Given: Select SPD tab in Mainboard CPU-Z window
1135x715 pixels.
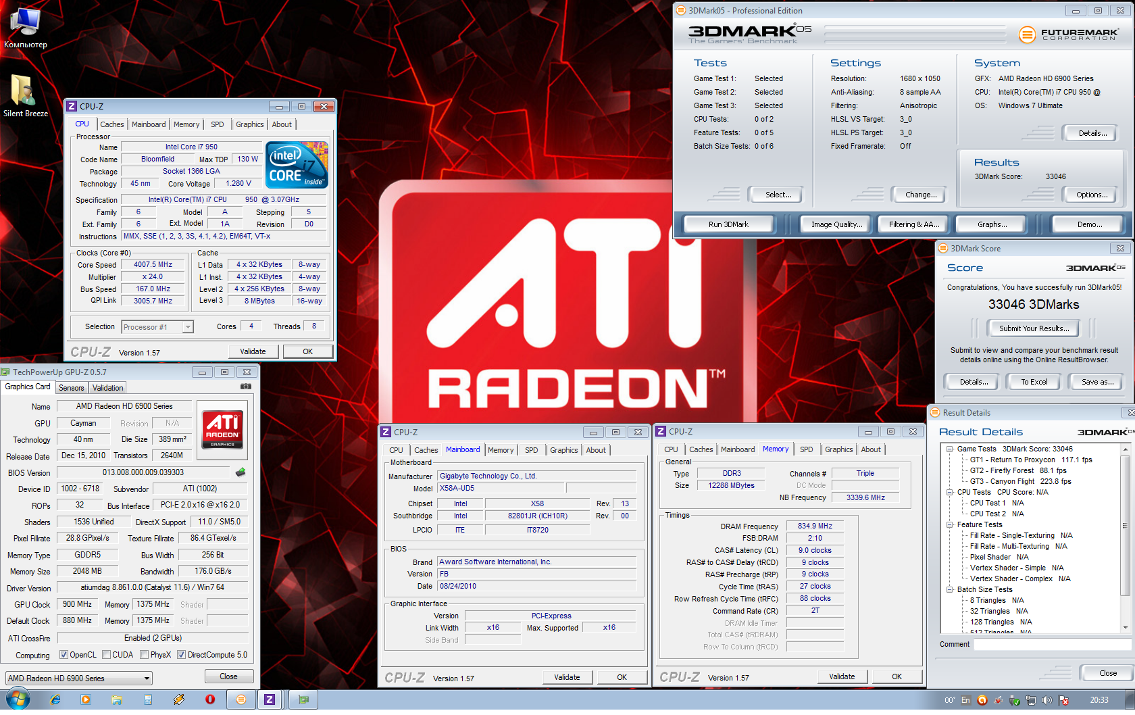Looking at the screenshot, I should (x=532, y=450).
